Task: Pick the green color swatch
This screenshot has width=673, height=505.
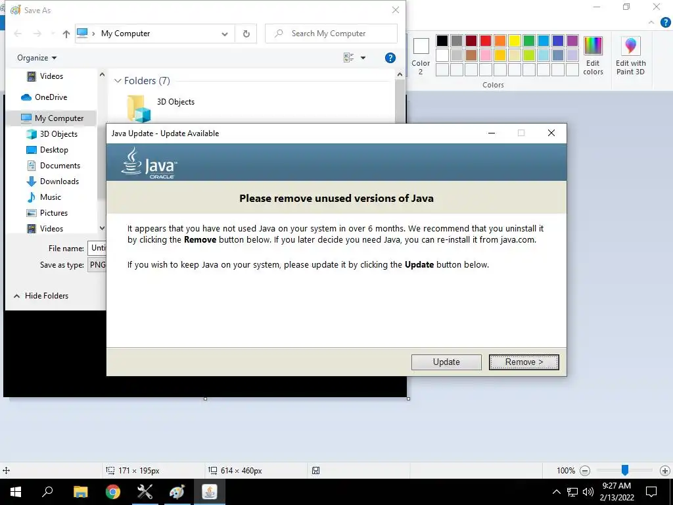Action: point(529,41)
